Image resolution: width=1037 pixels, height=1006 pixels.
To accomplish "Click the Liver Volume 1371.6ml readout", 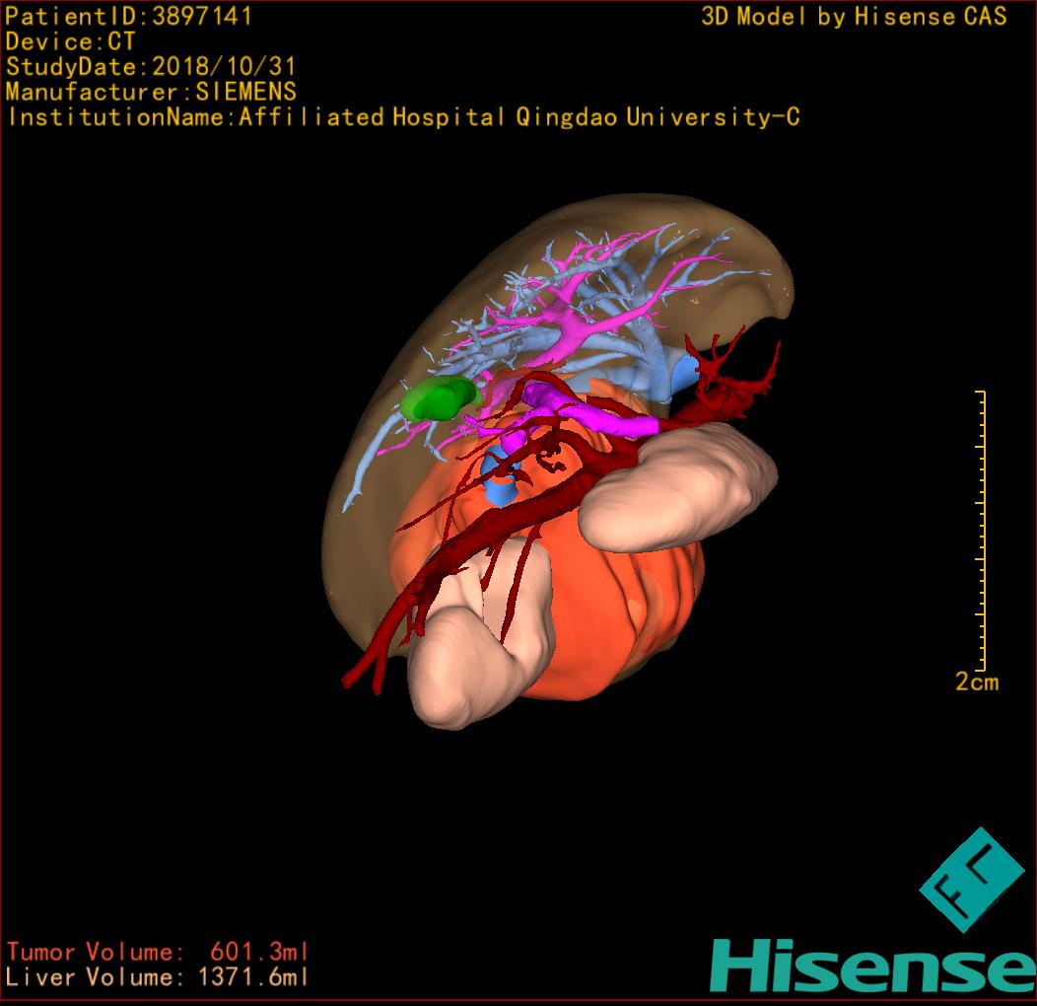I will [158, 976].
